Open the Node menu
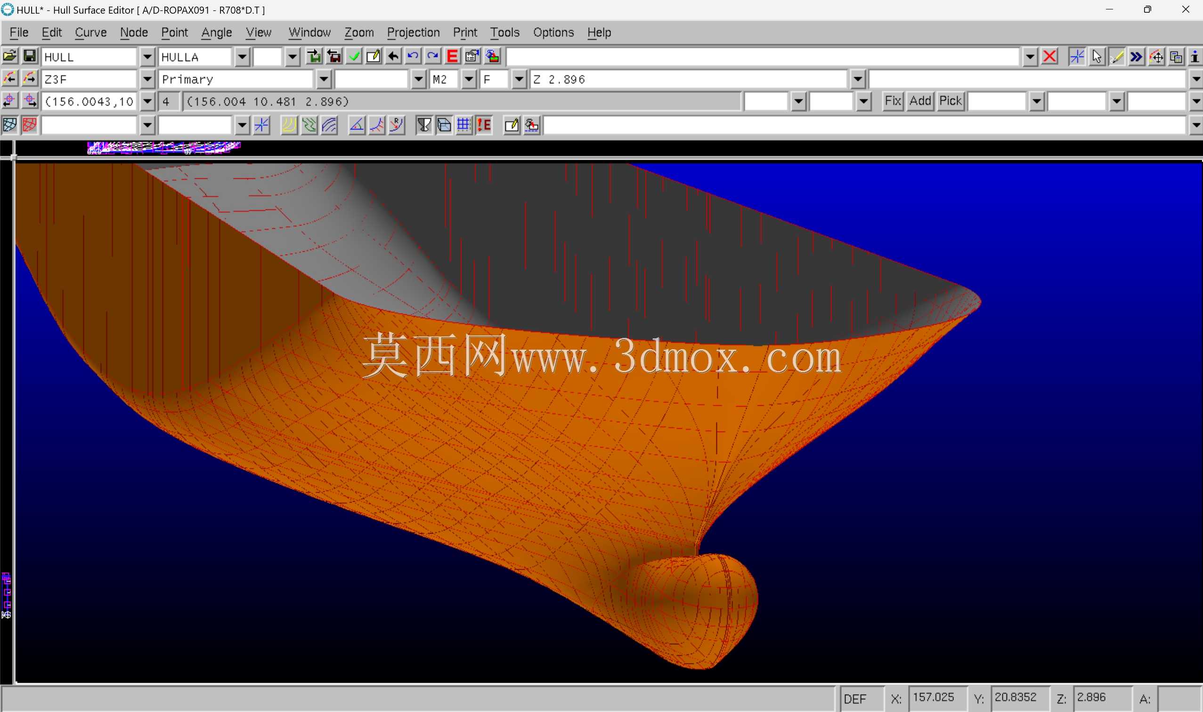The height and width of the screenshot is (712, 1203). point(134,32)
